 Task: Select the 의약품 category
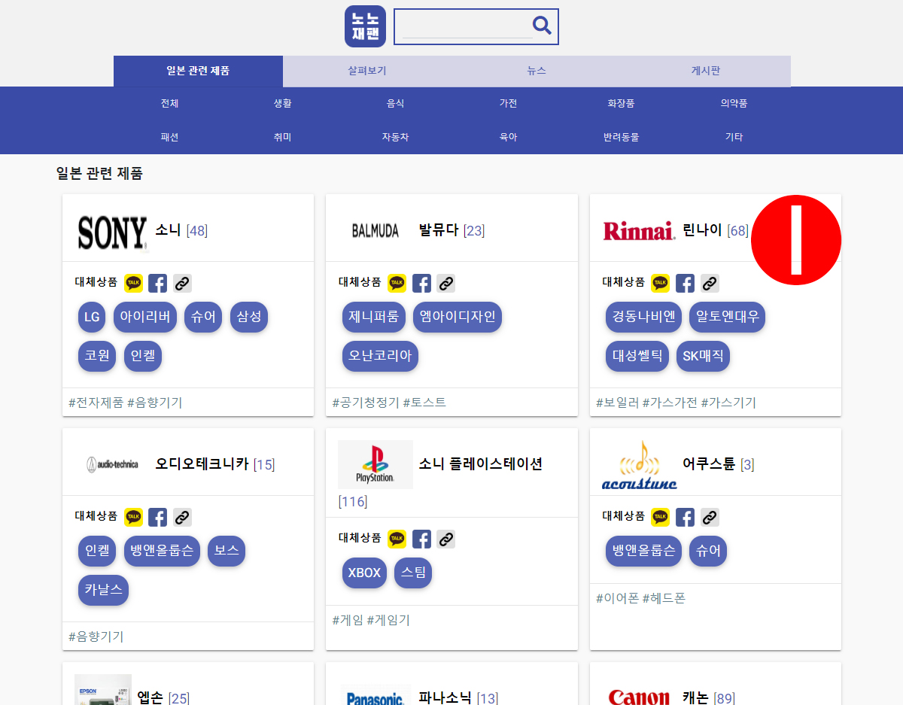coord(734,103)
